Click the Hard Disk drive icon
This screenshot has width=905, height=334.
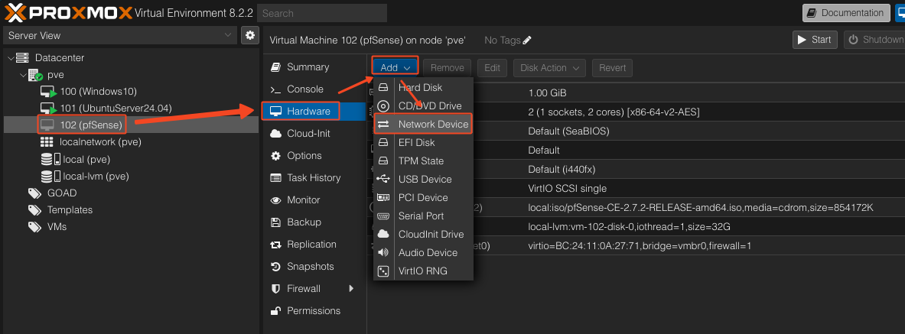pyautogui.click(x=383, y=88)
